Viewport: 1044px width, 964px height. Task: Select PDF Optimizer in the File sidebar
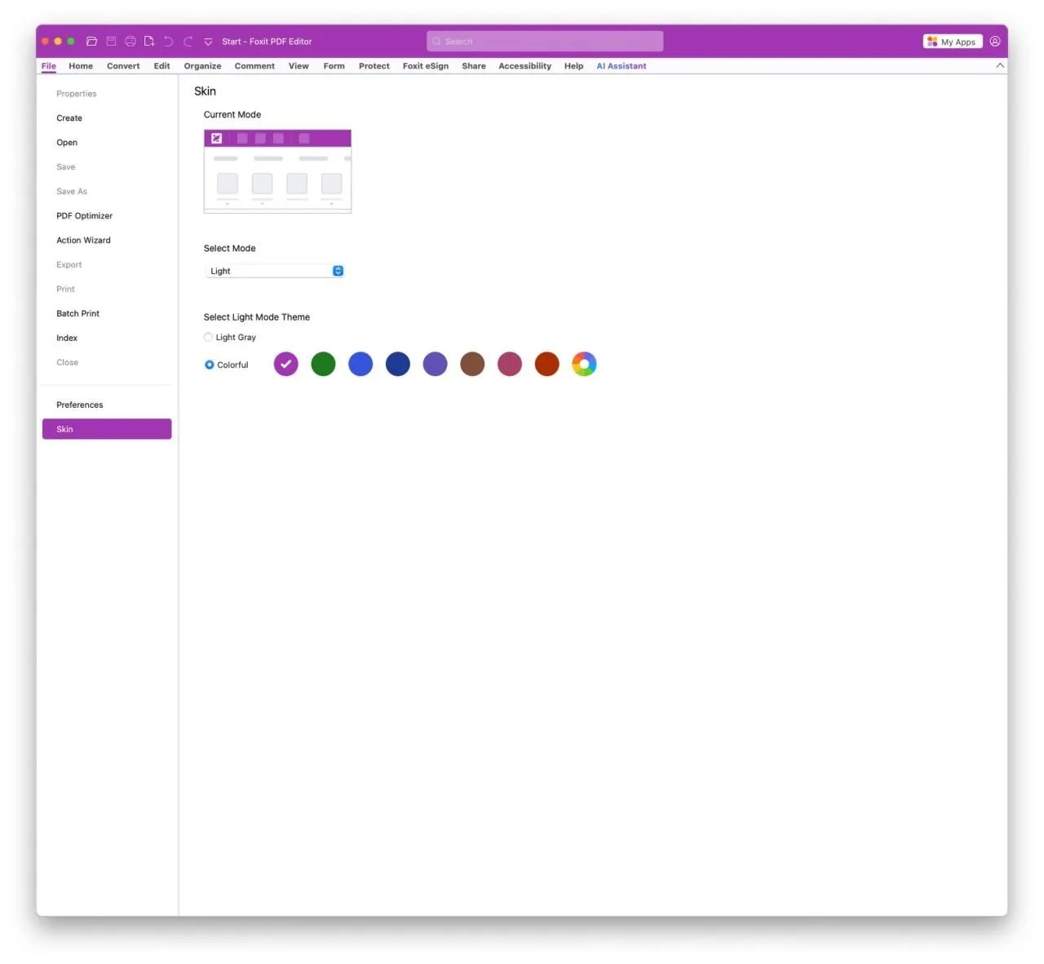84,216
